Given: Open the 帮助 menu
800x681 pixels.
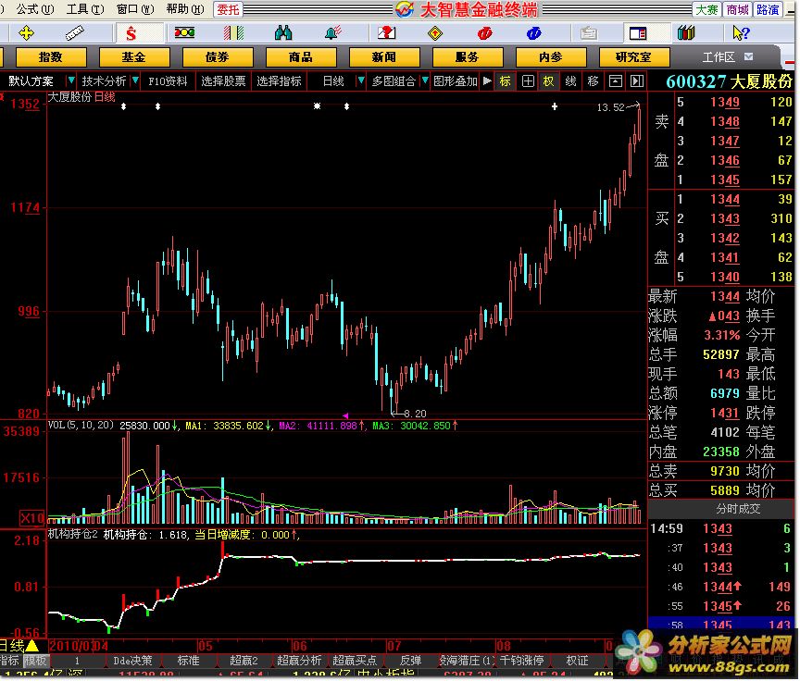Looking at the screenshot, I should [184, 9].
